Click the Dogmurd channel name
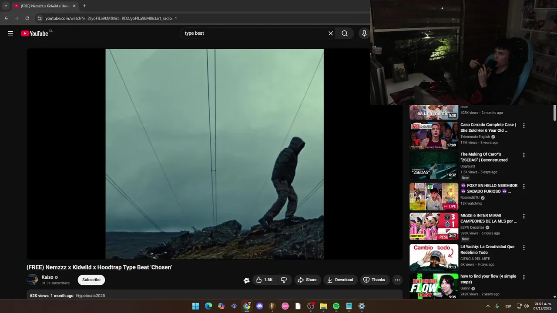This screenshot has height=313, width=557. 467,166
